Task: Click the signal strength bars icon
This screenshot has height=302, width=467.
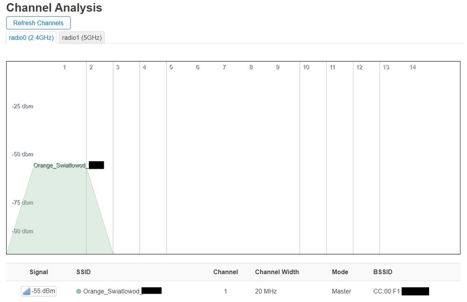Action: point(27,291)
